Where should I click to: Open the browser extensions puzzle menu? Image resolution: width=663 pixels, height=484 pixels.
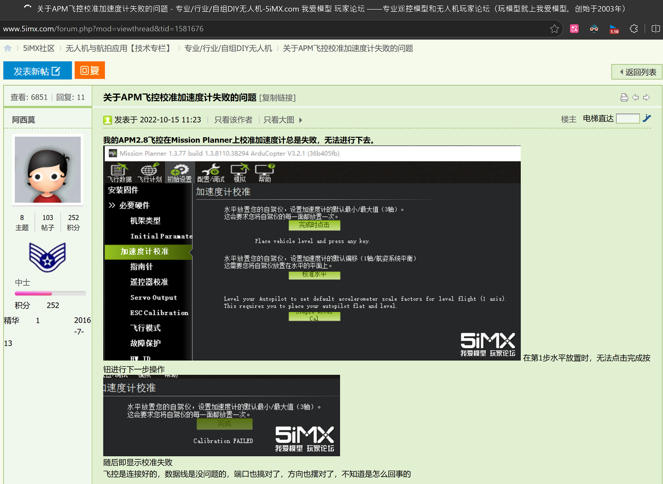tap(634, 29)
